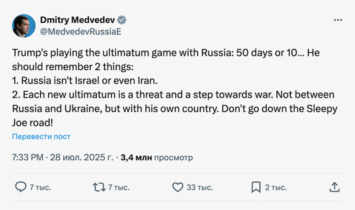Share the post using upload arrow icon
The height and width of the screenshot is (210, 355).
point(334,187)
